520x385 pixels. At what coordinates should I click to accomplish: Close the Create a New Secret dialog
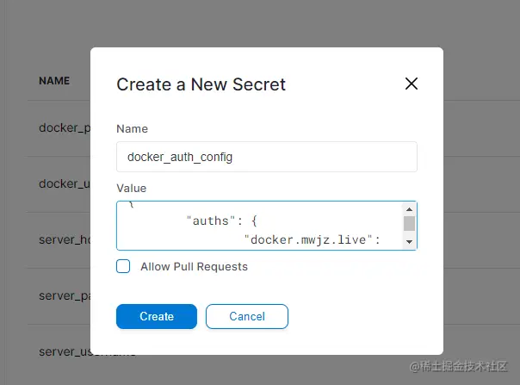tap(412, 84)
